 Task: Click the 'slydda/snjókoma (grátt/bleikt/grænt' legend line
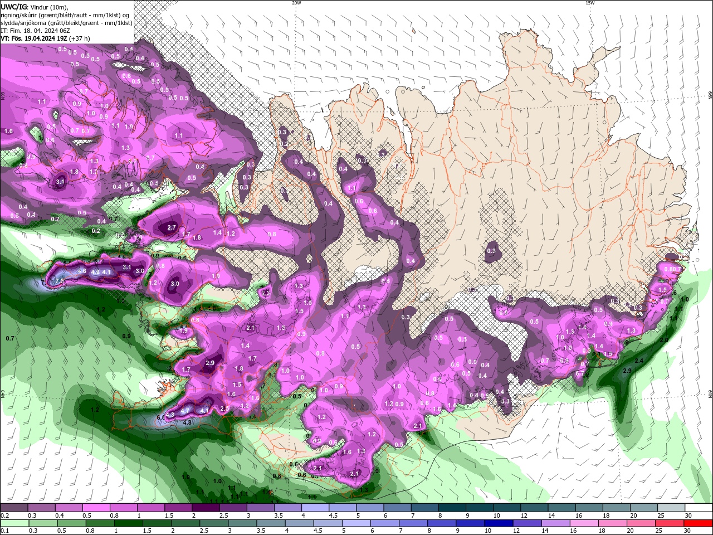(x=67, y=23)
